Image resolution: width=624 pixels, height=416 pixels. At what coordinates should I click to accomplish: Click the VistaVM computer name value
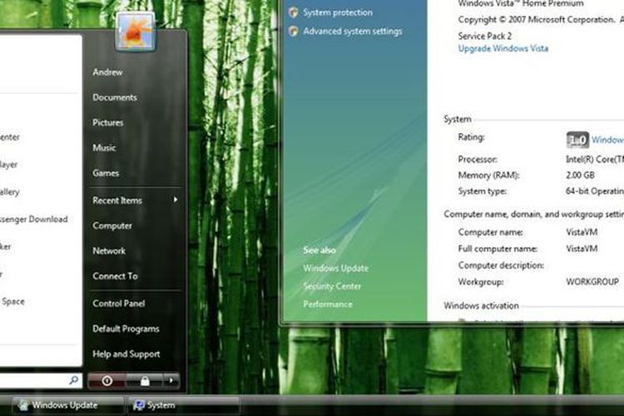coord(582,232)
